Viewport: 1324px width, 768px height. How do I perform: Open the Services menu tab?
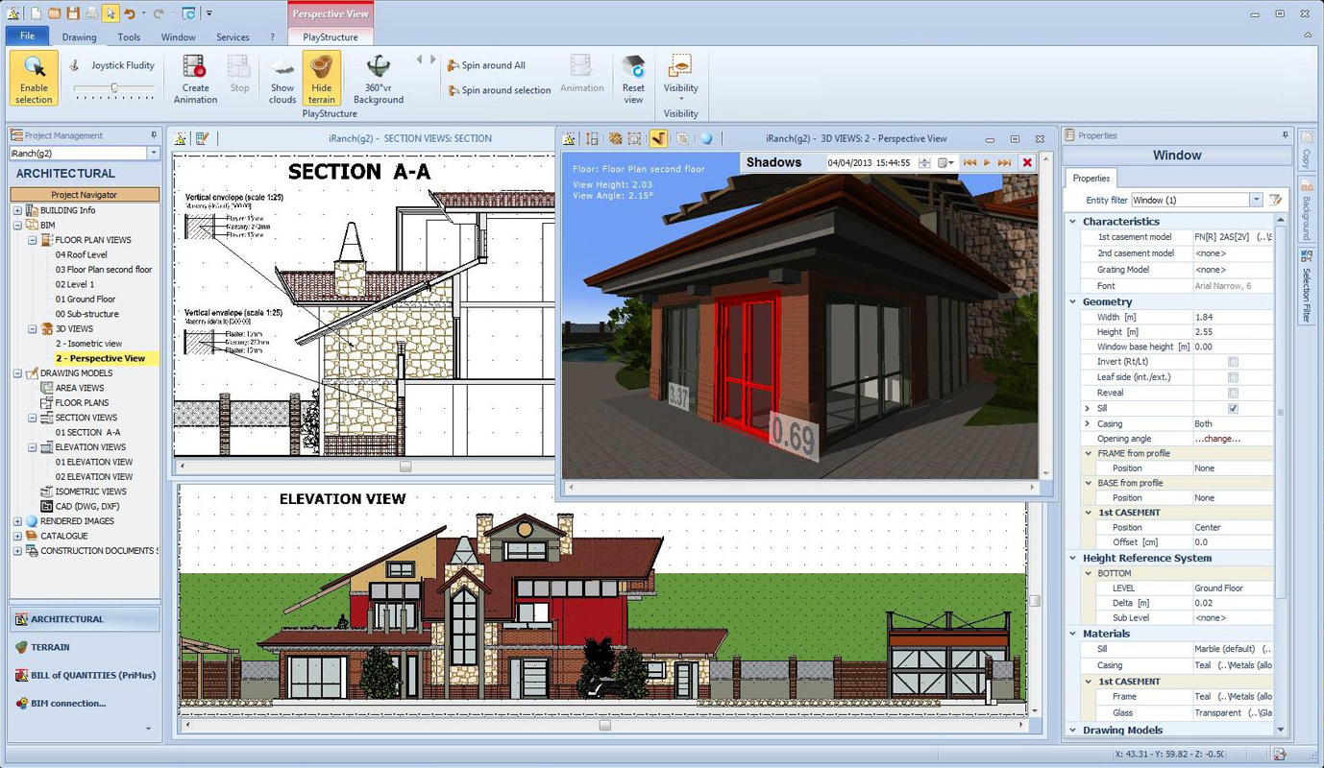233,37
